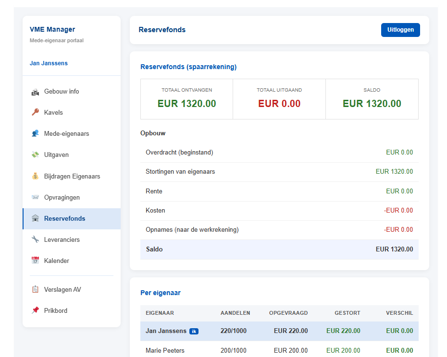Click the Reservefonds bank icon

coord(35,218)
